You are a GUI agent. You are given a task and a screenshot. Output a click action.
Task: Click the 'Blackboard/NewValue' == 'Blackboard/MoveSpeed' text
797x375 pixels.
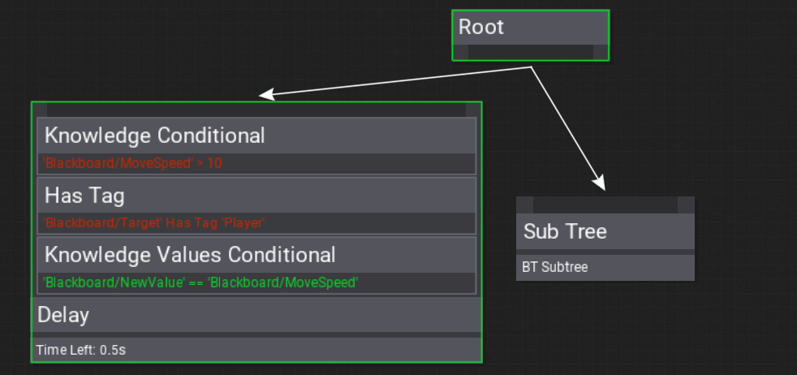[200, 282]
